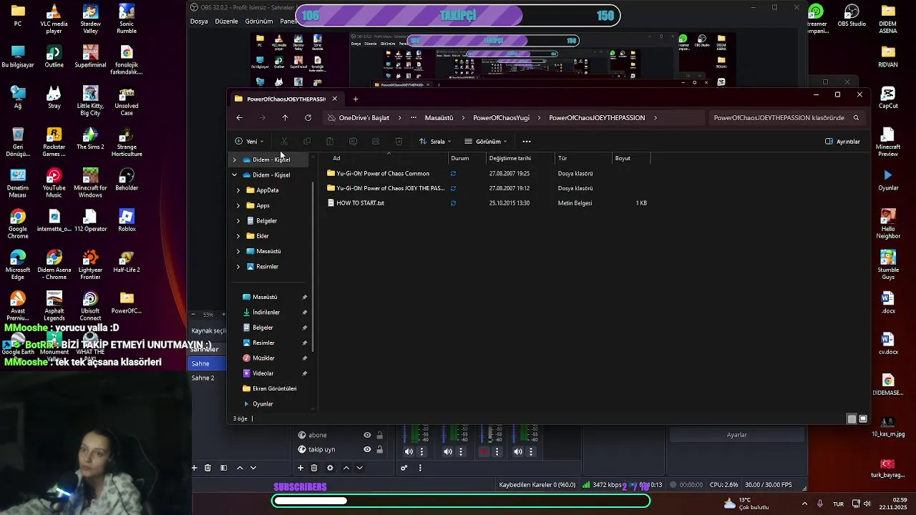The height and width of the screenshot is (515, 916).
Task: Open source properties gear in OBS sources panel
Action: pyautogui.click(x=330, y=468)
